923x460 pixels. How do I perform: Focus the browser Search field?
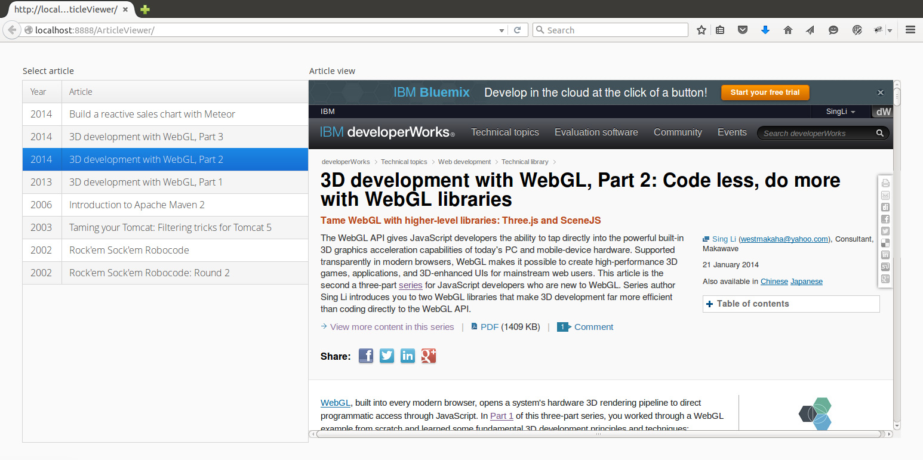click(x=610, y=30)
